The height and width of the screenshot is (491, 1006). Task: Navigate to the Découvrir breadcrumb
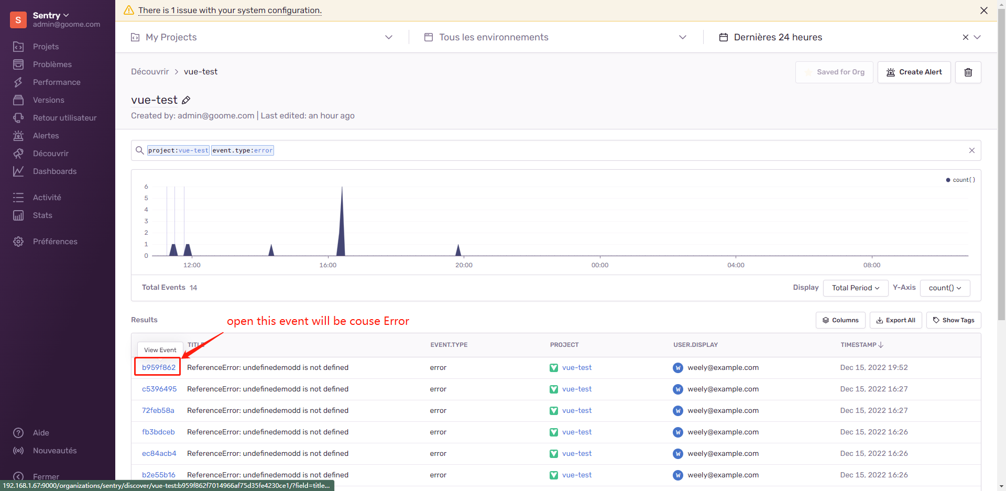pyautogui.click(x=150, y=71)
